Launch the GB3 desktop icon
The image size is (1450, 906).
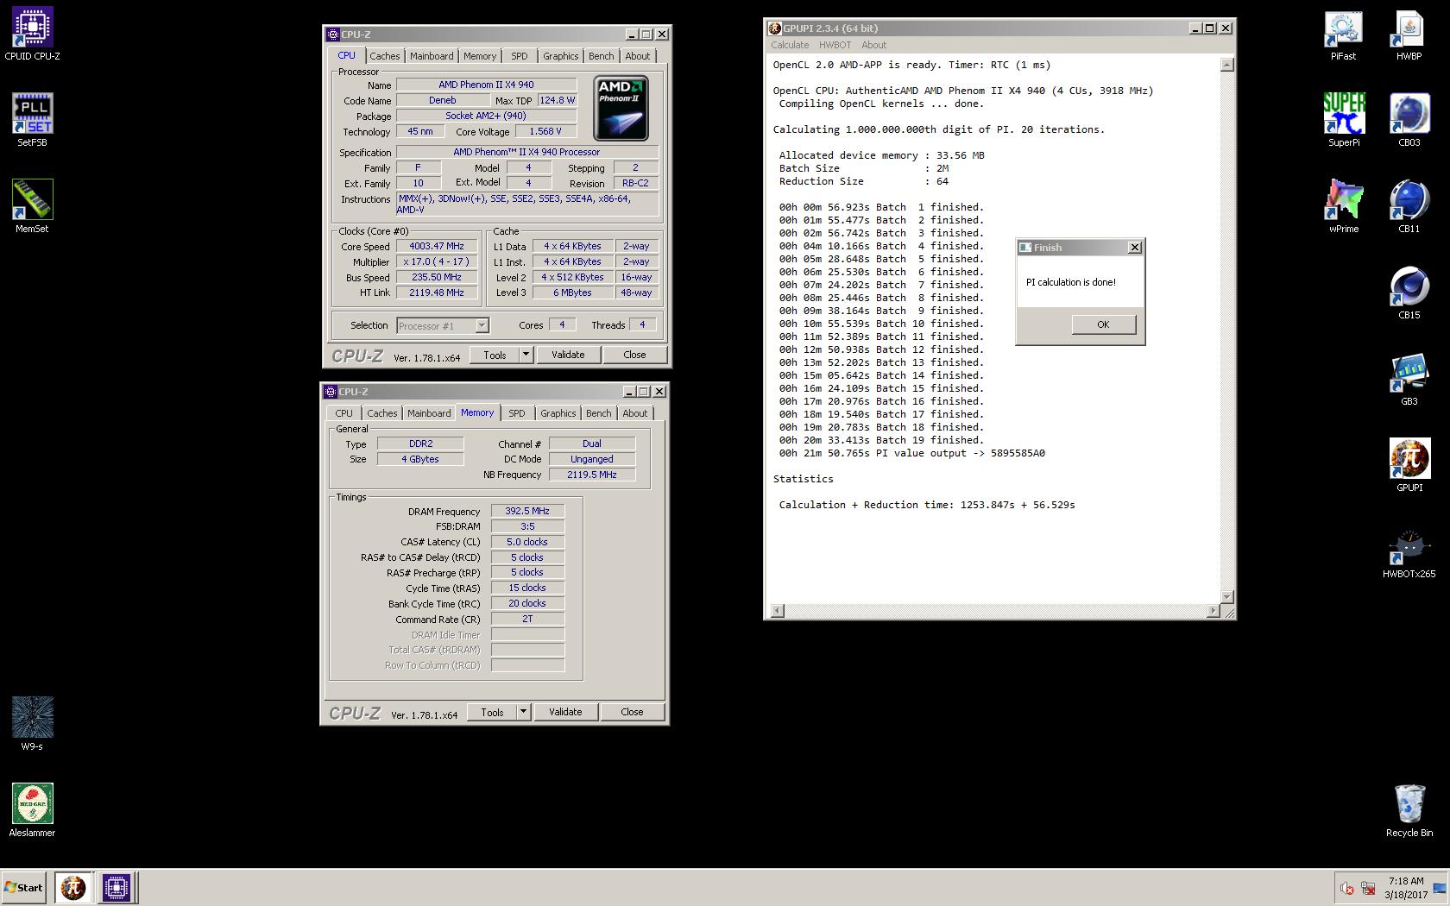[x=1409, y=380]
